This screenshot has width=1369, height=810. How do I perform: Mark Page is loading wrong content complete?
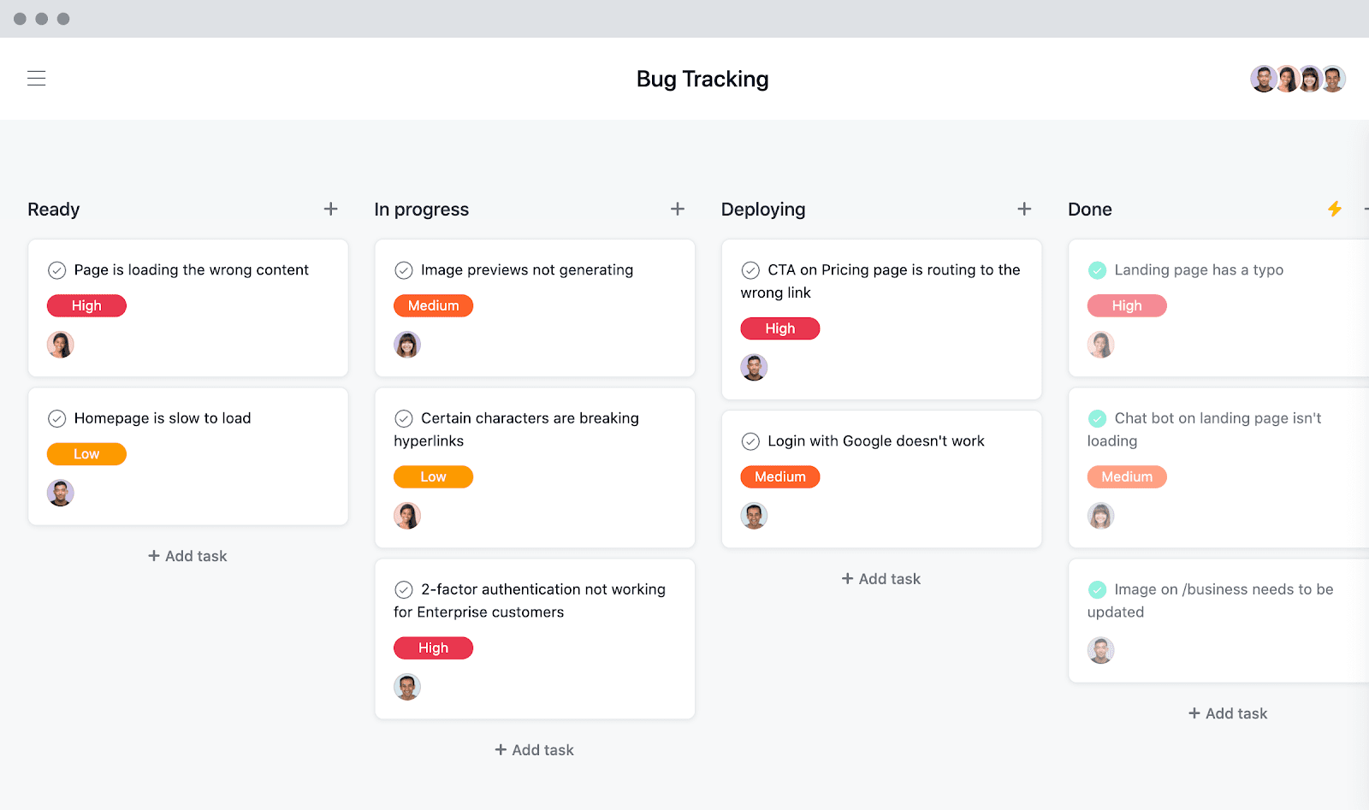click(57, 270)
